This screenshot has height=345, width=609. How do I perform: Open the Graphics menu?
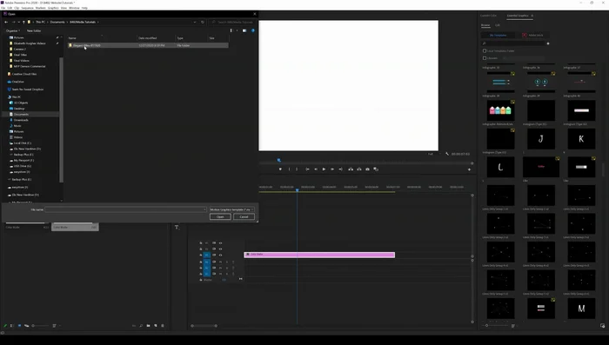click(x=53, y=8)
